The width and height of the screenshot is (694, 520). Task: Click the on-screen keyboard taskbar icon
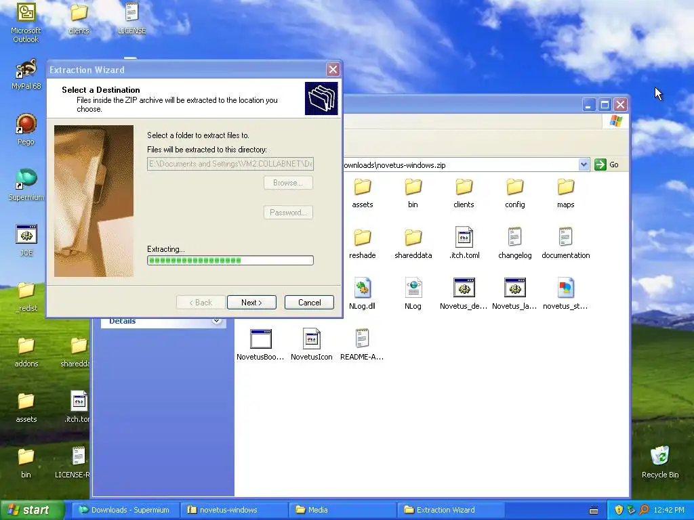[594, 511]
